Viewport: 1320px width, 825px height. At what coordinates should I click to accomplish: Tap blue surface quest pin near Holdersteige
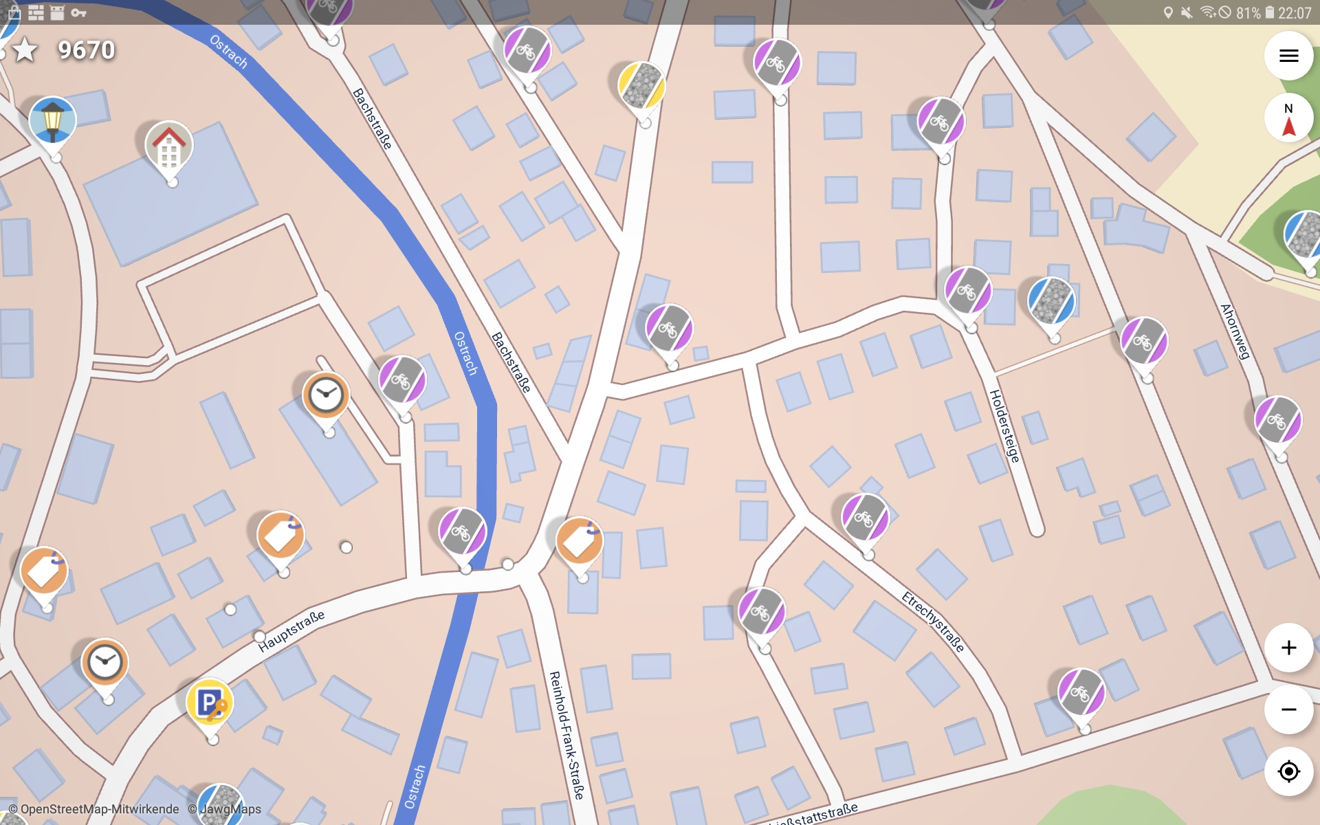1051,301
